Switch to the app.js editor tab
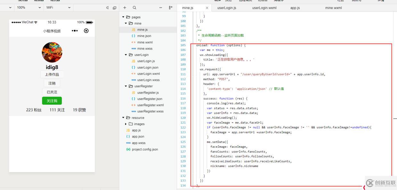Screen dimensions: 397x190 (x=295, y=8)
